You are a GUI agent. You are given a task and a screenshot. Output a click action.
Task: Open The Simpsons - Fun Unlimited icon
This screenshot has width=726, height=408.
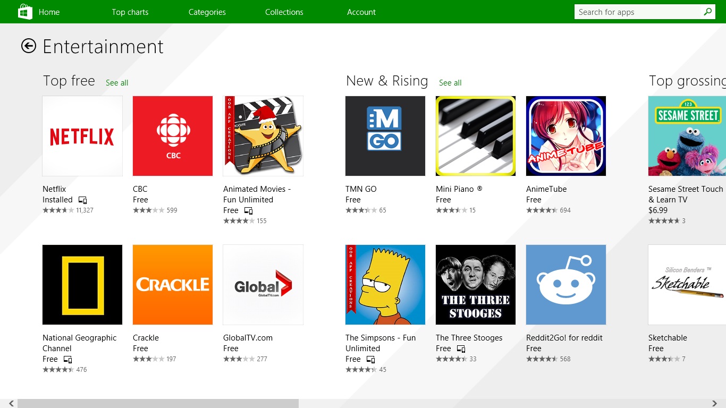[385, 285]
